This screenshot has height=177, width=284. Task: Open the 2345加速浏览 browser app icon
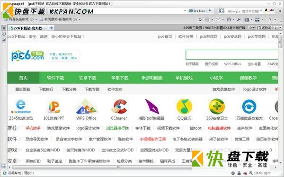21,106
